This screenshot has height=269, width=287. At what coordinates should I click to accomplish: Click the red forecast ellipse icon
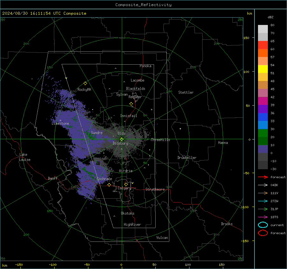263,233
